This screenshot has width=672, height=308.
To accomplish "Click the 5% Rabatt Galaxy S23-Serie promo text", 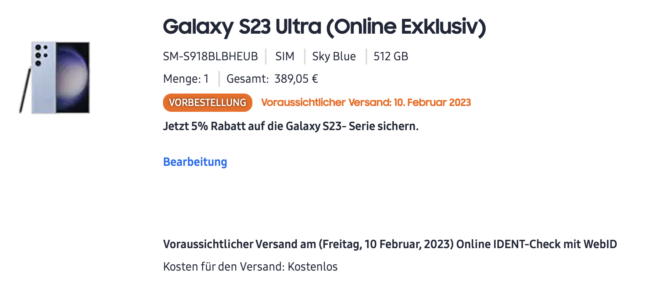I will click(291, 126).
